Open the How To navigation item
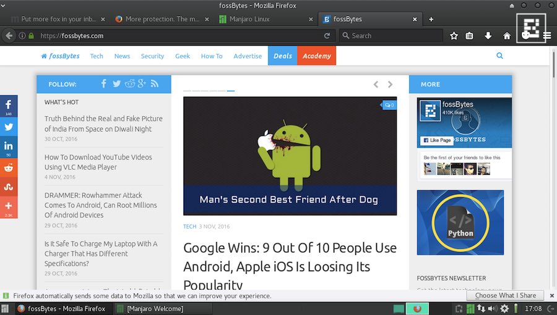 click(212, 56)
